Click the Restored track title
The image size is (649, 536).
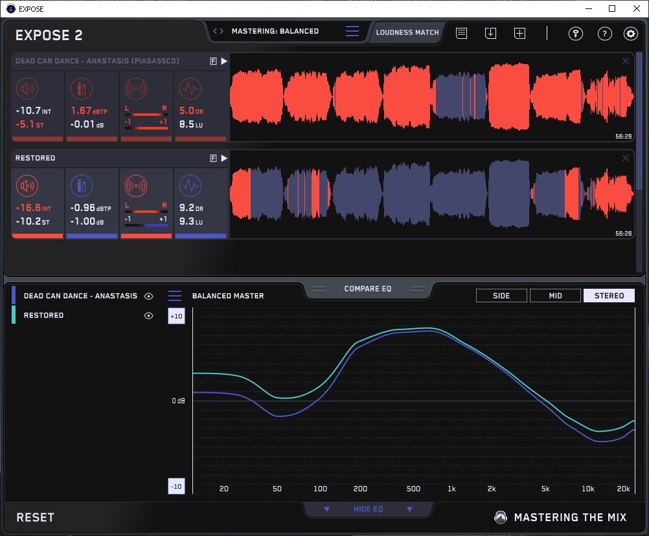35,158
